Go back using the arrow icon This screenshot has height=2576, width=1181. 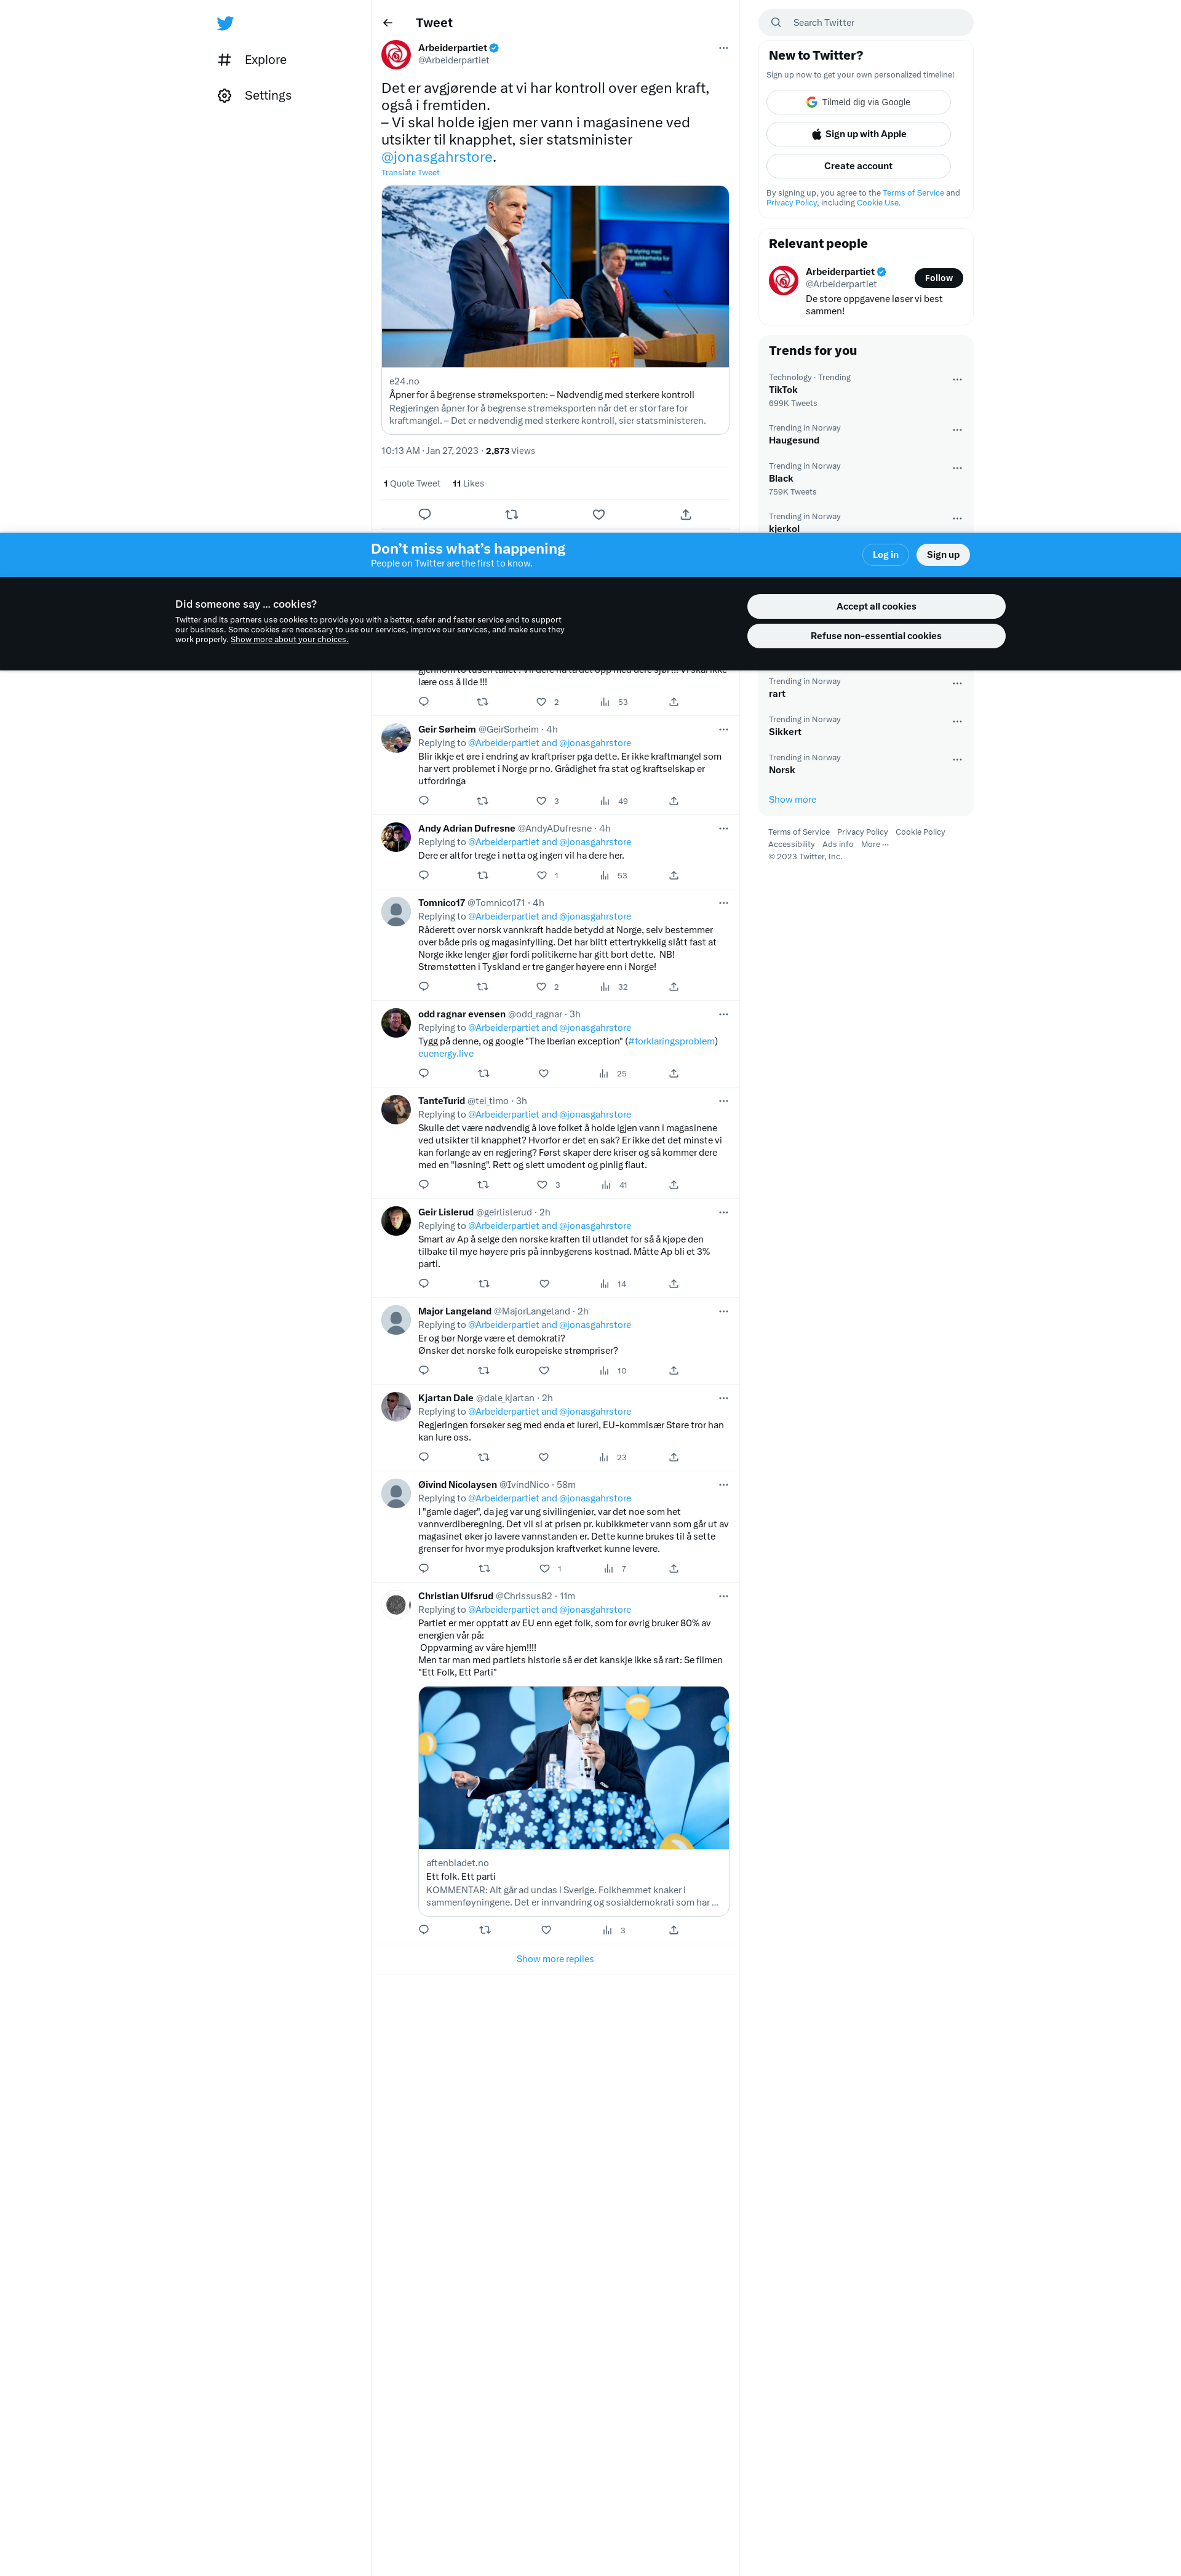click(x=388, y=23)
